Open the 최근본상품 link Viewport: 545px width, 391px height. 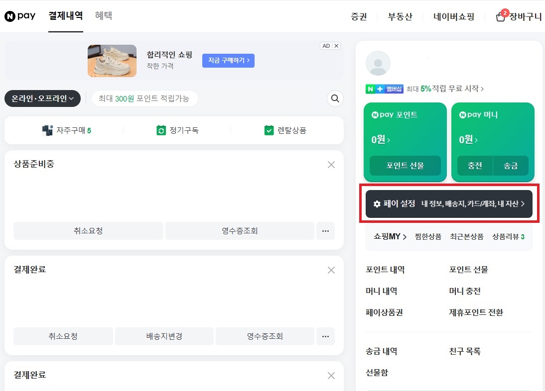coord(467,237)
